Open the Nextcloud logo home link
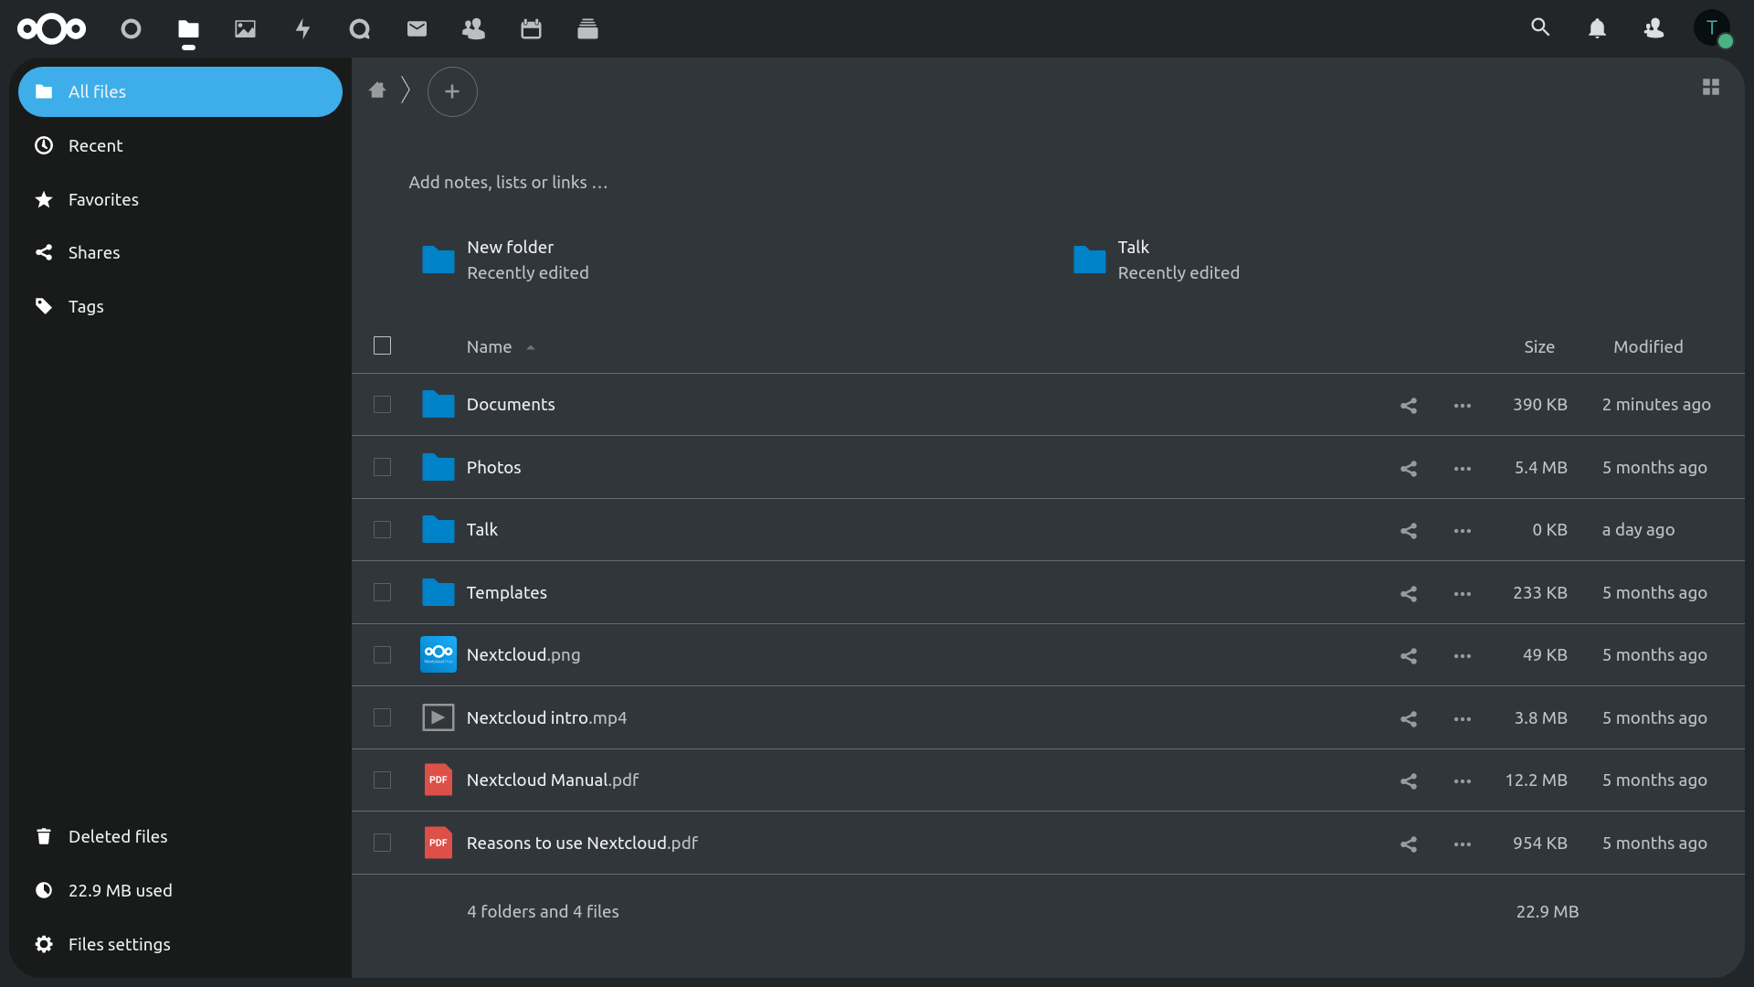The width and height of the screenshot is (1754, 987). coord(51,29)
